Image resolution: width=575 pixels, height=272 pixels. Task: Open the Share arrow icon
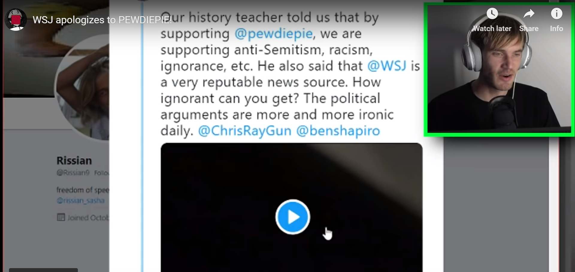(x=529, y=14)
